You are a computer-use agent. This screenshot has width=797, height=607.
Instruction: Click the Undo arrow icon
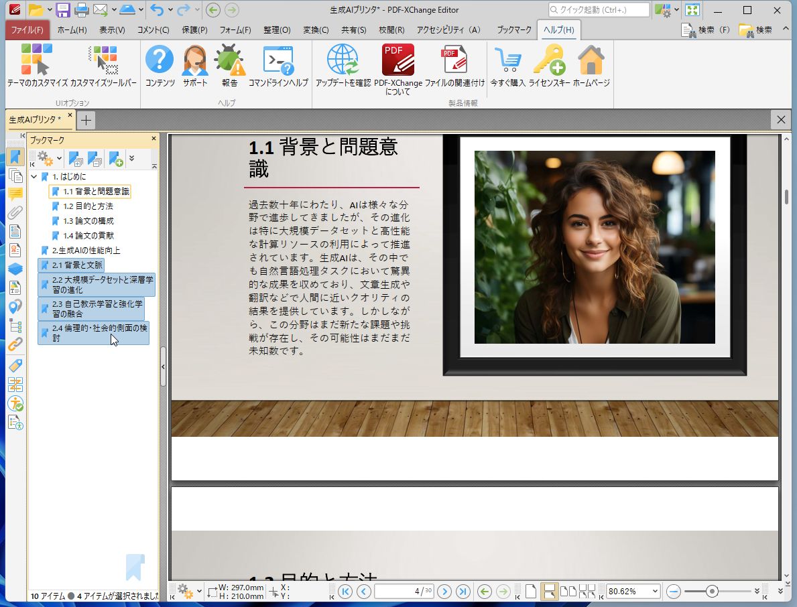157,9
